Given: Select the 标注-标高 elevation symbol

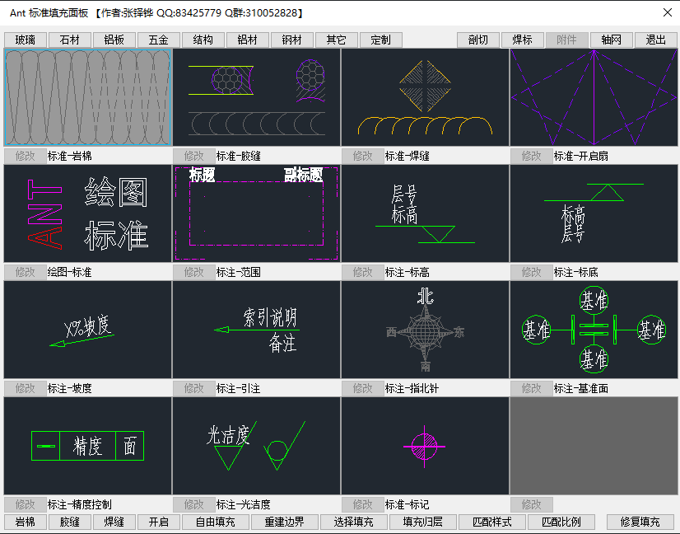Looking at the screenshot, I should tap(425, 213).
